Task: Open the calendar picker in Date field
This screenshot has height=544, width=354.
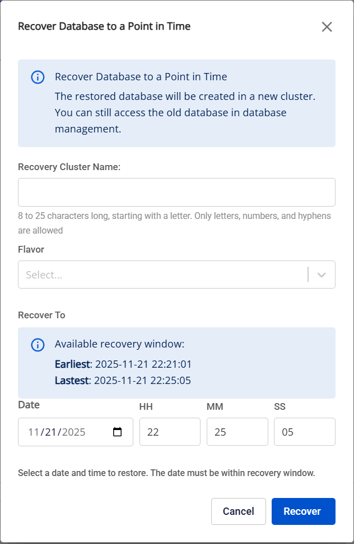Action: (117, 432)
